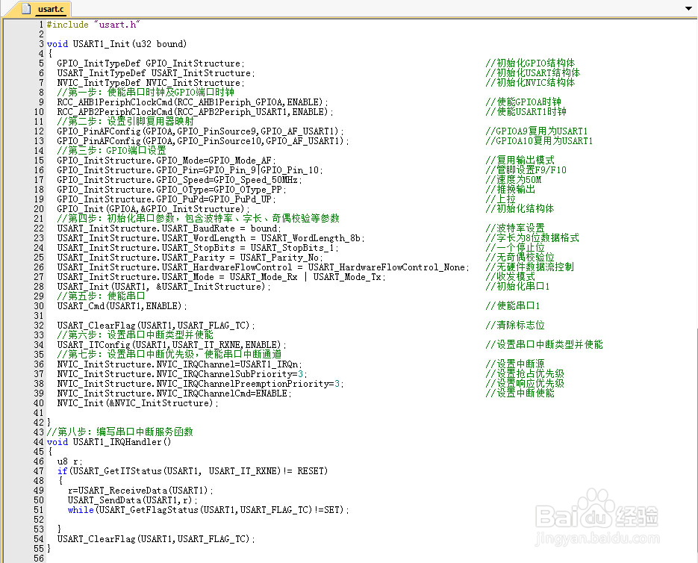698x563 pixels.
Task: Click the side comment //初始化GPIO结构体
Action: (530, 63)
